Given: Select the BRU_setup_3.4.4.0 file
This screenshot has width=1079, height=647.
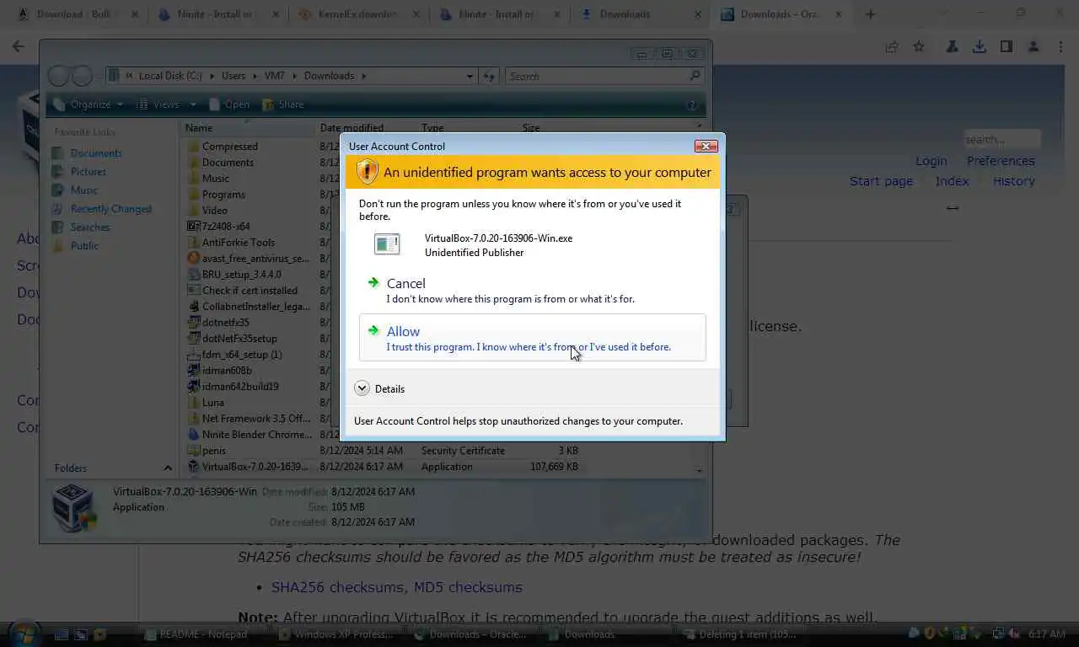Looking at the screenshot, I should click(x=234, y=275).
